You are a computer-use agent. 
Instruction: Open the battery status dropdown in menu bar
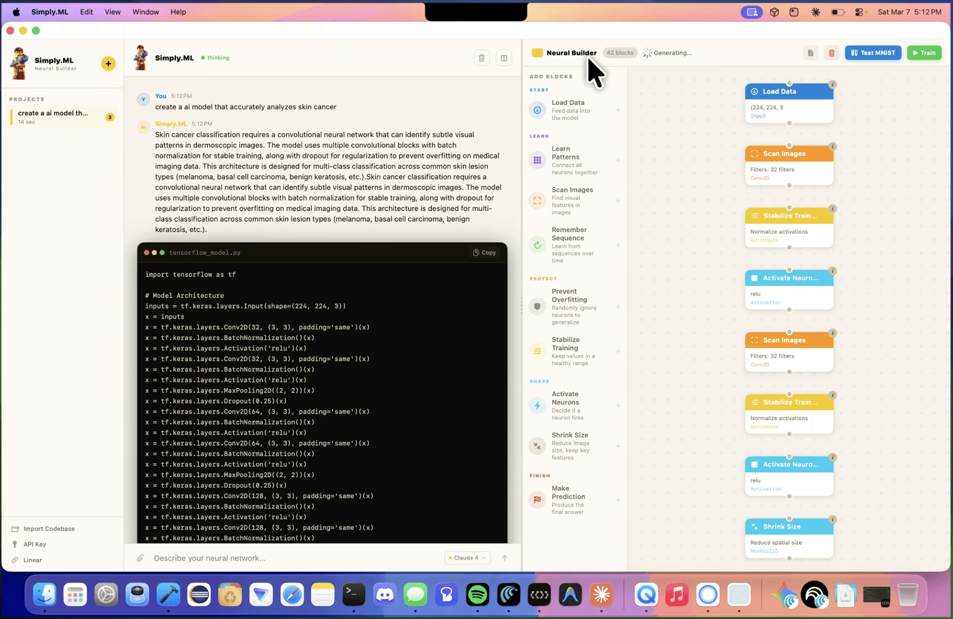pos(837,12)
